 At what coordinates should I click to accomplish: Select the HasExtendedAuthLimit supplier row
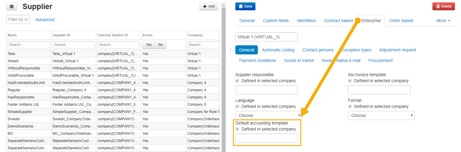113,83
